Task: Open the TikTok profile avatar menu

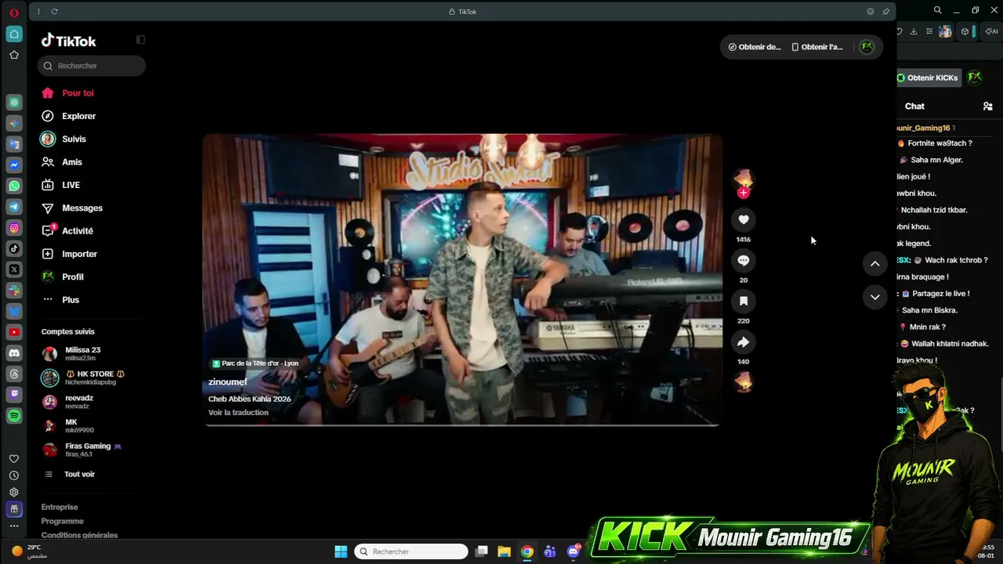Action: pos(867,47)
